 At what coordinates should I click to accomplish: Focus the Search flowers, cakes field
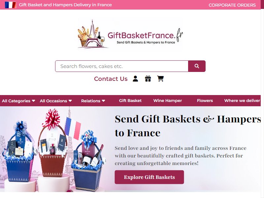click(122, 66)
